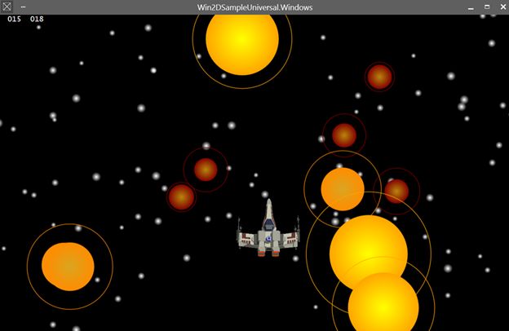Viewport: 509px width, 331px height.
Task: Click the Win2DSampleUniversal.Windows title text
Action: click(254, 7)
